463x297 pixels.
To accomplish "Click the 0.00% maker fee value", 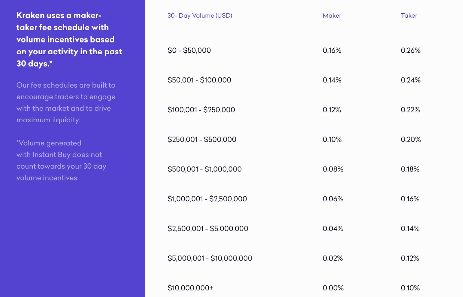I will tap(333, 288).
